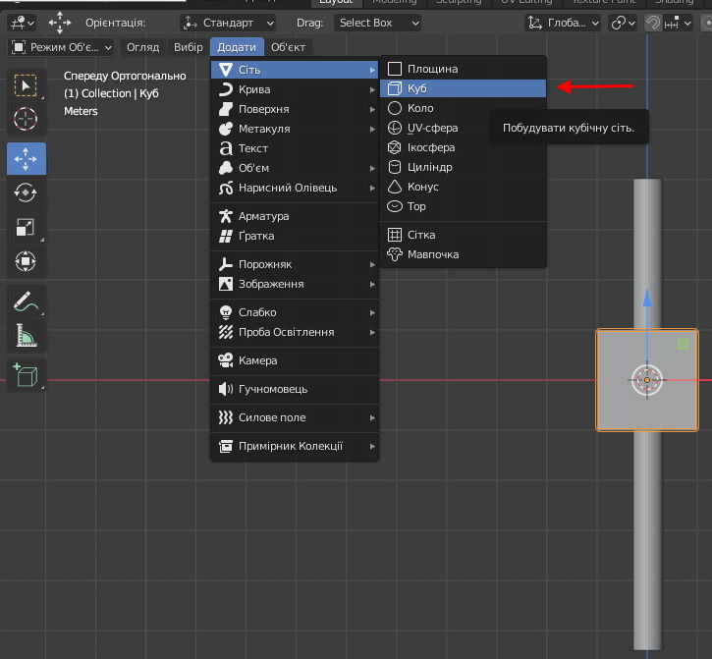Add a Текст object
This screenshot has height=659, width=712.
296,148
